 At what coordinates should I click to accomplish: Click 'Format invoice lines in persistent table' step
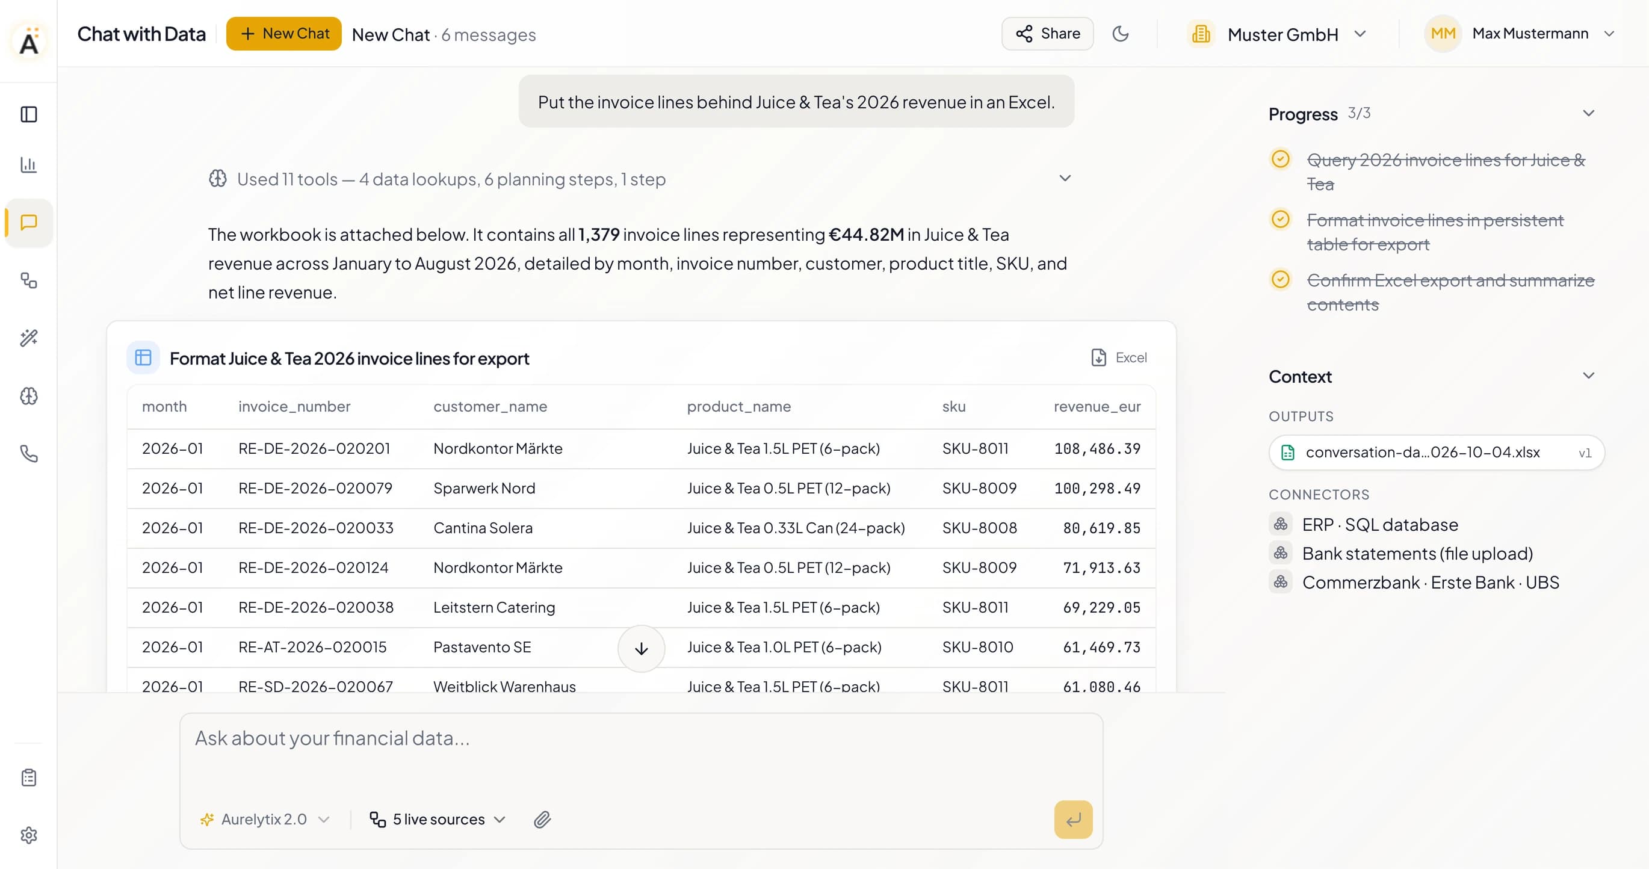(1435, 232)
